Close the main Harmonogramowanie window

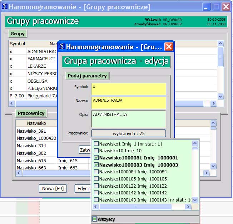pyautogui.click(x=226, y=7)
